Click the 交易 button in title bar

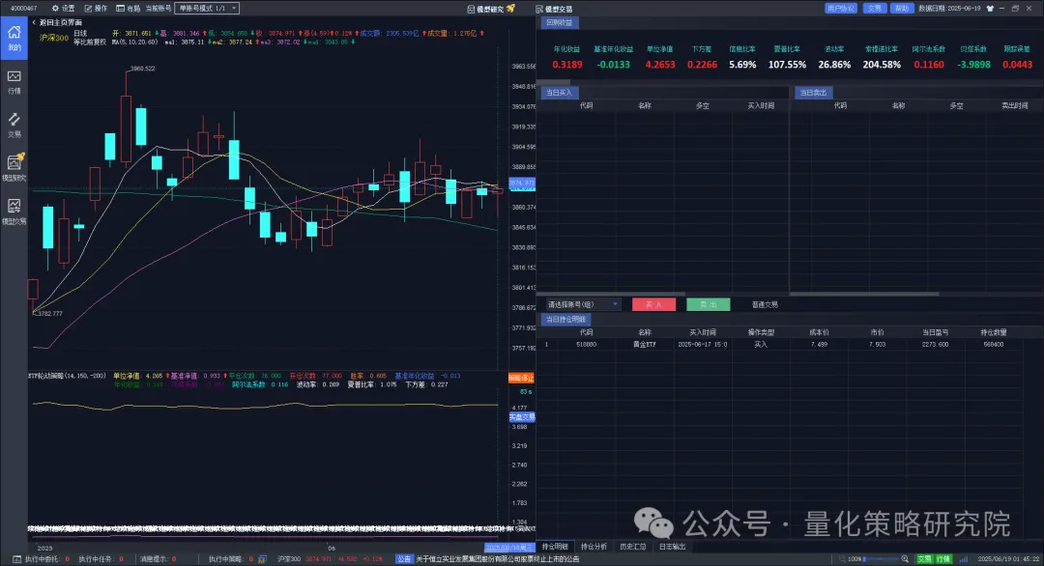874,8
